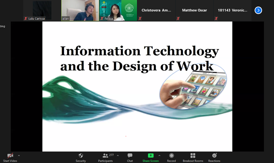Expand the arrow next to Participants
Viewport: 274px width, 163px height.
(118, 156)
